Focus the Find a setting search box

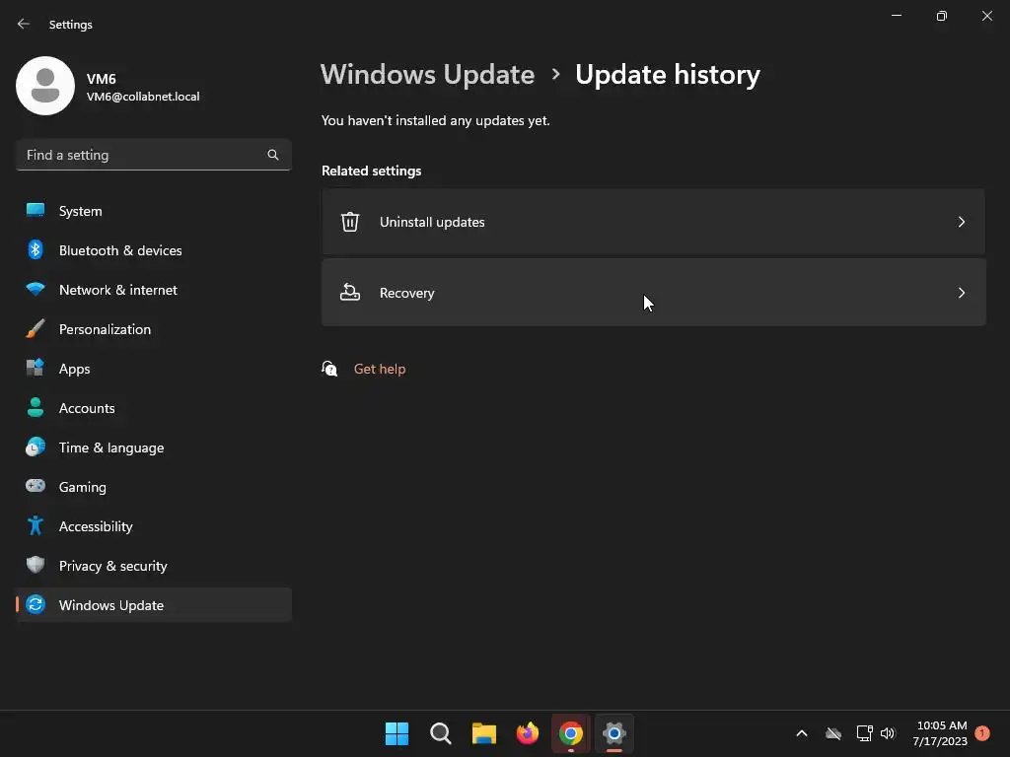pyautogui.click(x=153, y=155)
